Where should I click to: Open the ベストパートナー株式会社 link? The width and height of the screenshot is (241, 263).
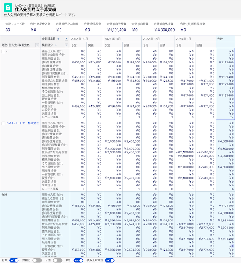point(22,123)
